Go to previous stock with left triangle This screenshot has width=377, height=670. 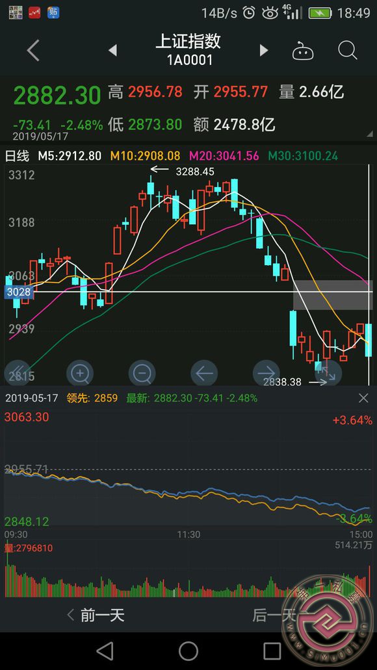tap(112, 51)
